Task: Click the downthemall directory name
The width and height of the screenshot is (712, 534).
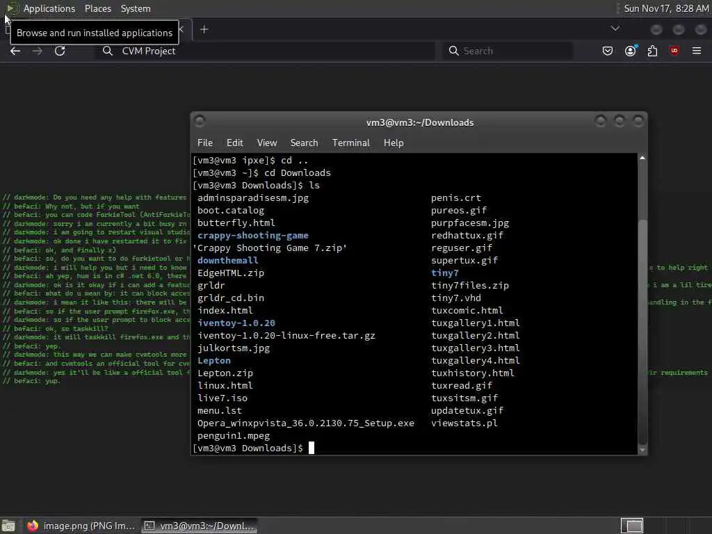Action: point(227,260)
